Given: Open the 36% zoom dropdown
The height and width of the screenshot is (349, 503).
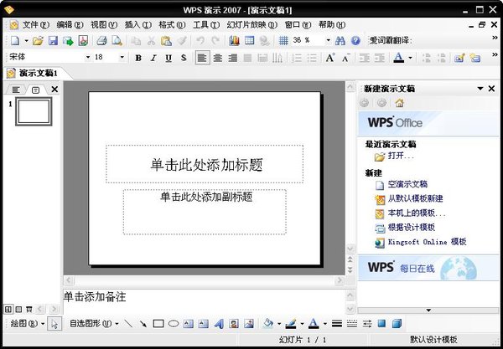Looking at the screenshot, I should pyautogui.click(x=328, y=40).
